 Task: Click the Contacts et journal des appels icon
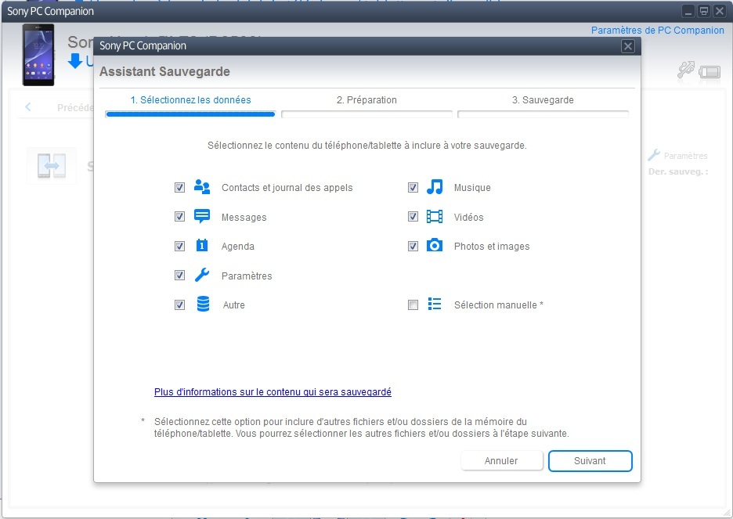click(202, 187)
